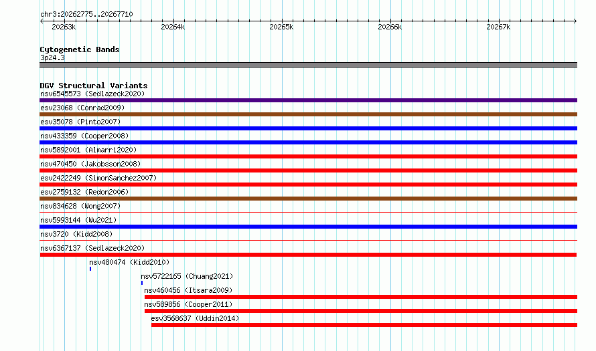Open nsv5892001 (Almarri2020) variant label
The width and height of the screenshot is (596, 351).
(x=88, y=150)
